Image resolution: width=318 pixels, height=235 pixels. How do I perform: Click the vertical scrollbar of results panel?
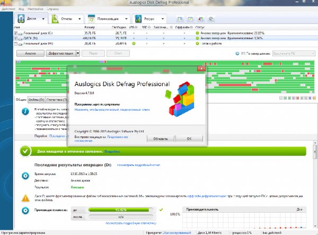click(x=315, y=184)
